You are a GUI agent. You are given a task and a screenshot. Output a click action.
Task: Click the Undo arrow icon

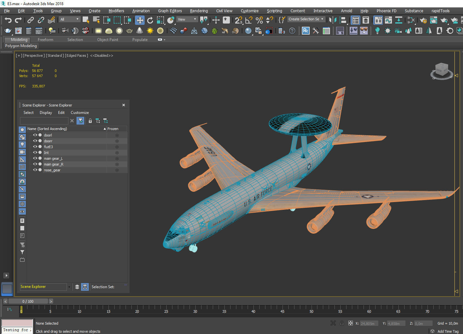point(8,20)
